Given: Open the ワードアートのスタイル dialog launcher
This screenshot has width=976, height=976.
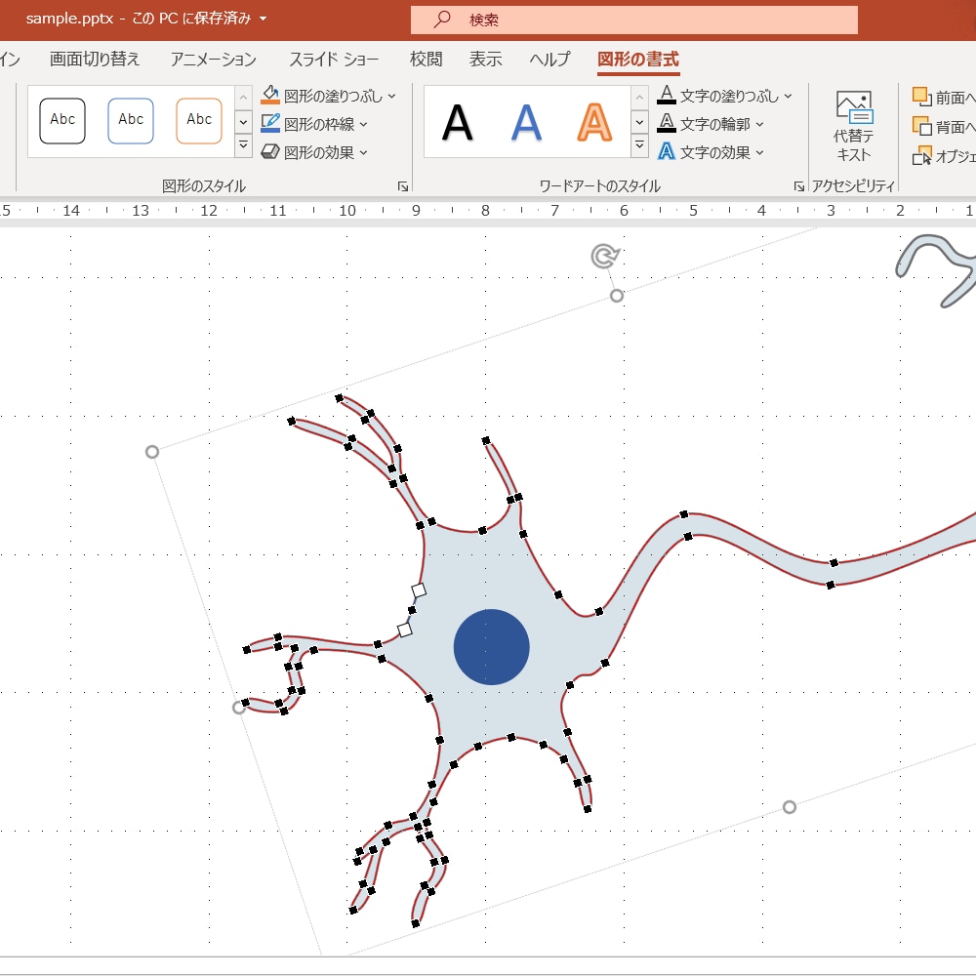Looking at the screenshot, I should [798, 186].
